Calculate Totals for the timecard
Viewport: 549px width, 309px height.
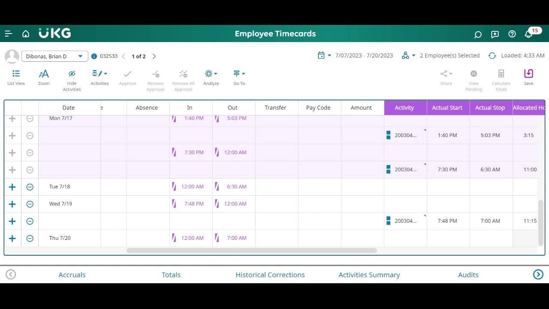pos(501,80)
